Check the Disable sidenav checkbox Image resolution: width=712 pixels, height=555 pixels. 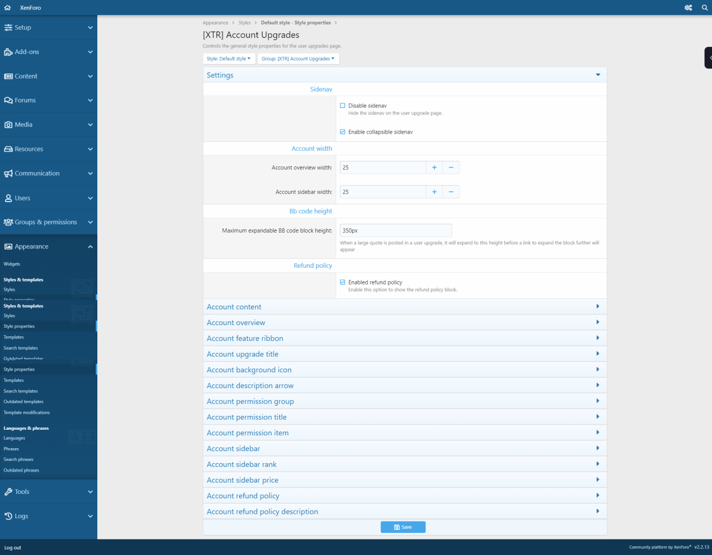point(343,106)
